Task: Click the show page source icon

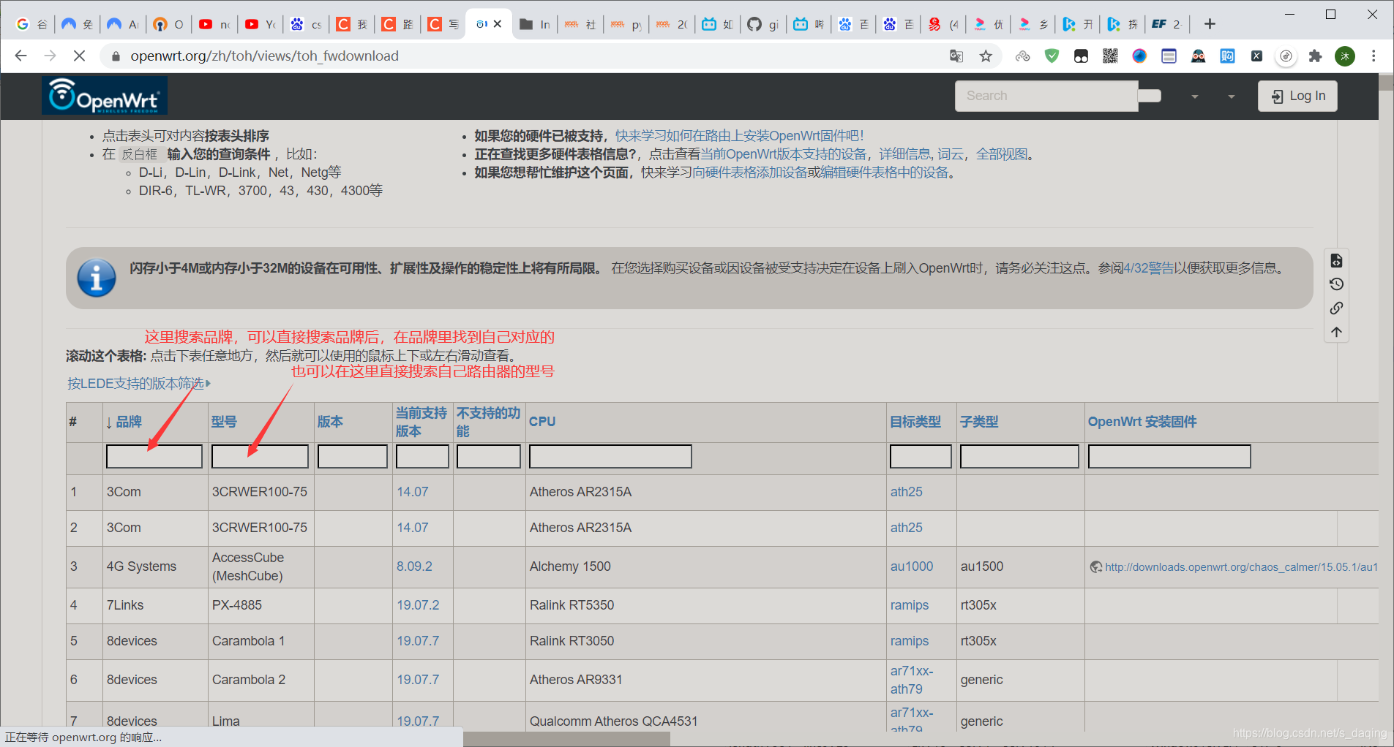Action: (1336, 260)
